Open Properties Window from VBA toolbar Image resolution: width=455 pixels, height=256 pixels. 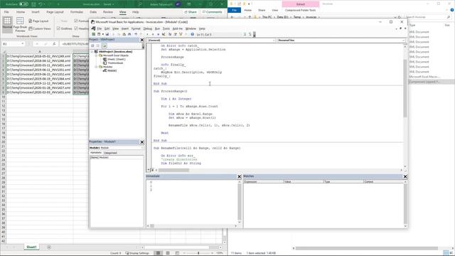[176, 34]
